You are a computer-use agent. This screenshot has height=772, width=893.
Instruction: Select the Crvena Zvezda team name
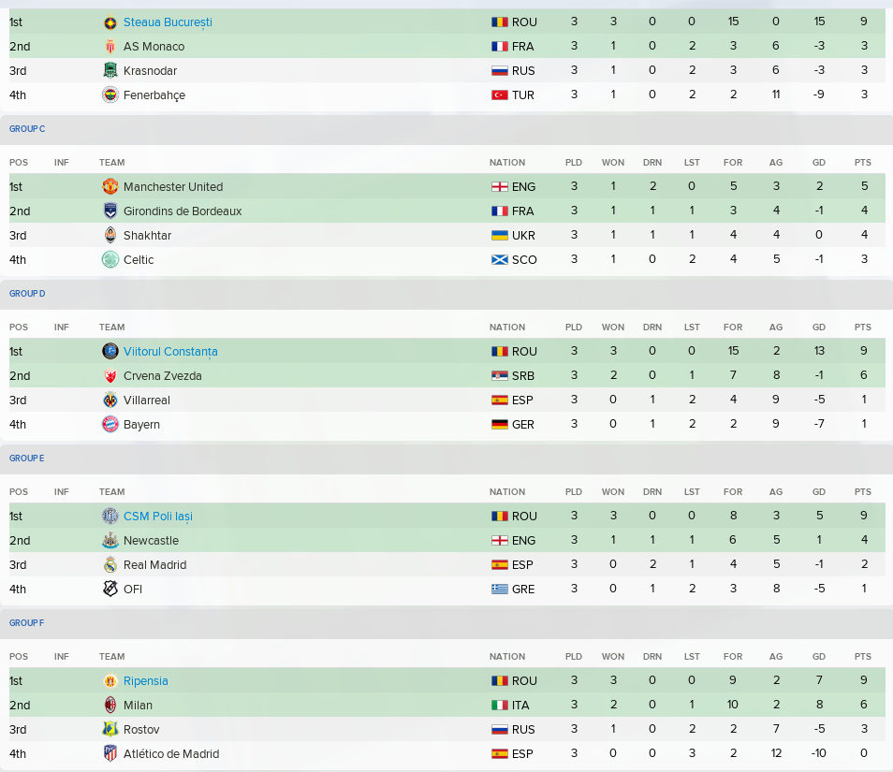click(162, 376)
